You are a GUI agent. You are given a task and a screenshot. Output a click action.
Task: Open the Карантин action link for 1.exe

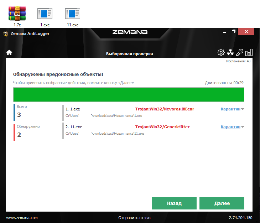click(230, 109)
